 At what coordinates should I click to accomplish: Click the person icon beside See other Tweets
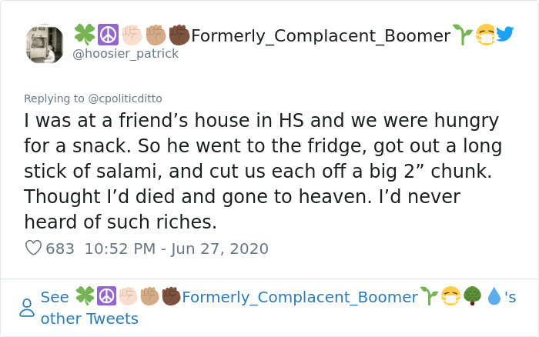[x=27, y=308]
